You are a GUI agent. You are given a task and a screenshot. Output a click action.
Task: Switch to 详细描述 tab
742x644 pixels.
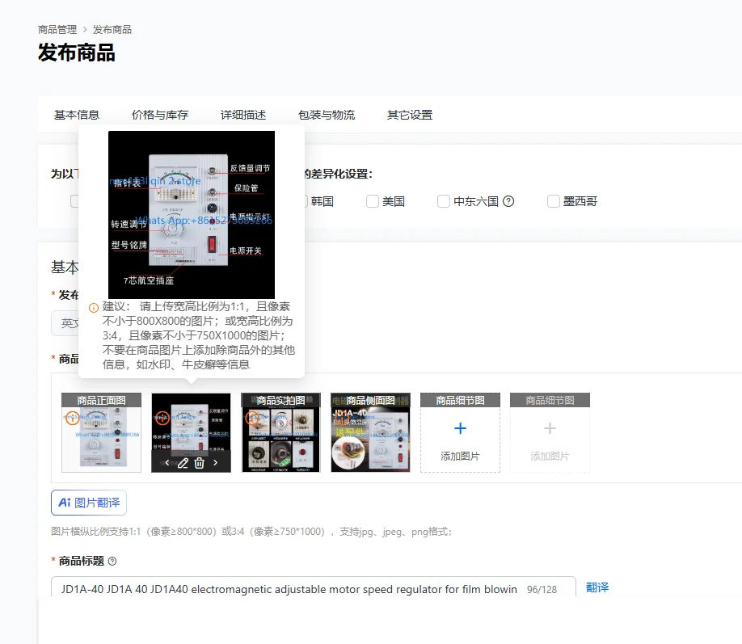243,115
